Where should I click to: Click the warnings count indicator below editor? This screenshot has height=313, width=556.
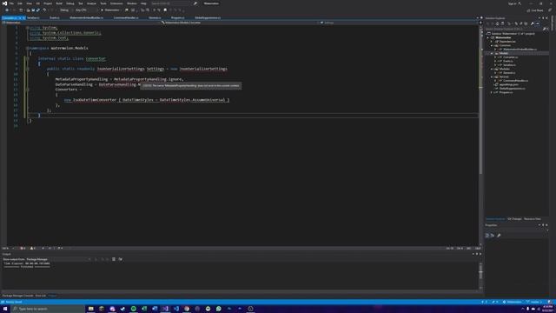coord(33,249)
